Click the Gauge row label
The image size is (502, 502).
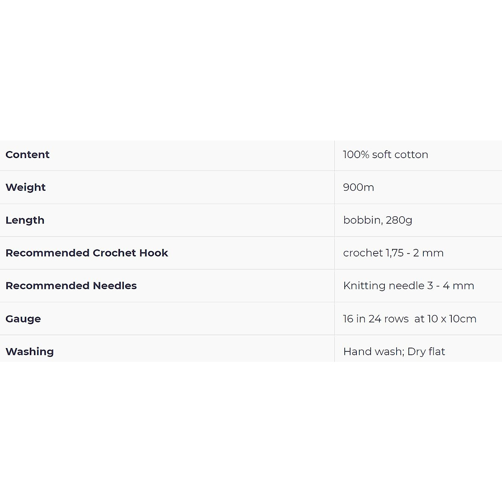(x=23, y=319)
